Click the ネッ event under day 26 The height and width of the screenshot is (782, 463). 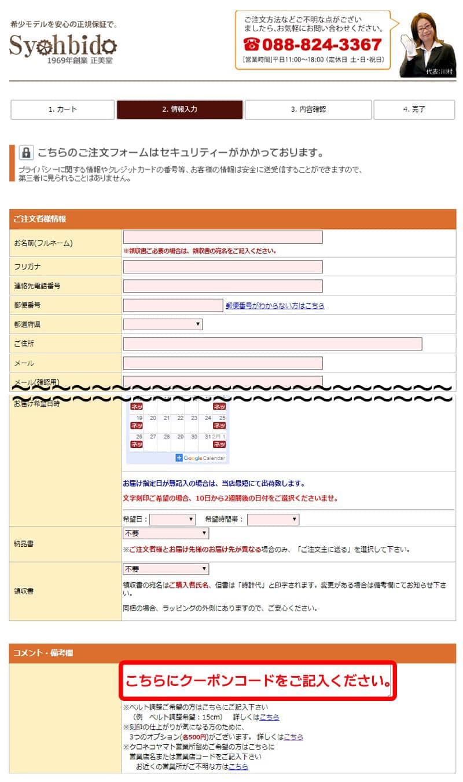(137, 444)
